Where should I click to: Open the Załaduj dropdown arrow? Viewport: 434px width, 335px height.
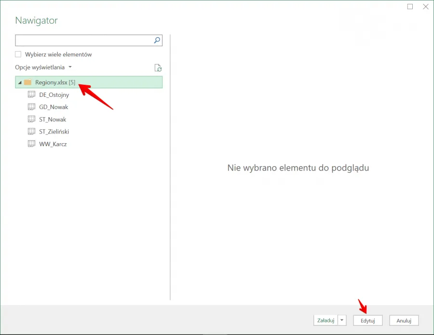click(342, 320)
